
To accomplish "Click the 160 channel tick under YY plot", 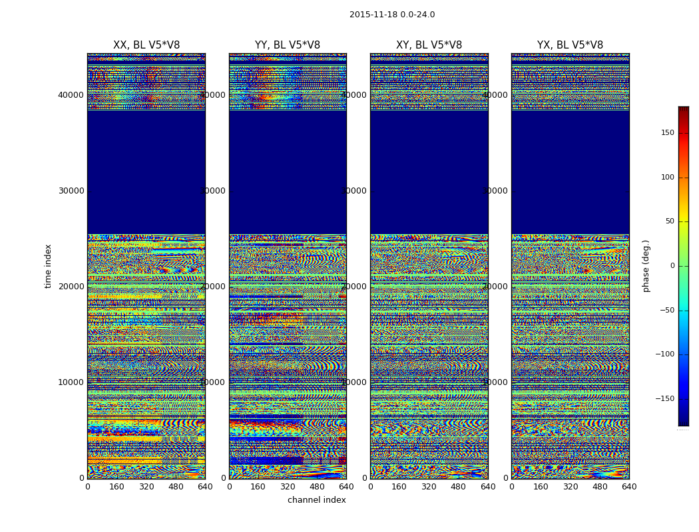I will click(258, 487).
